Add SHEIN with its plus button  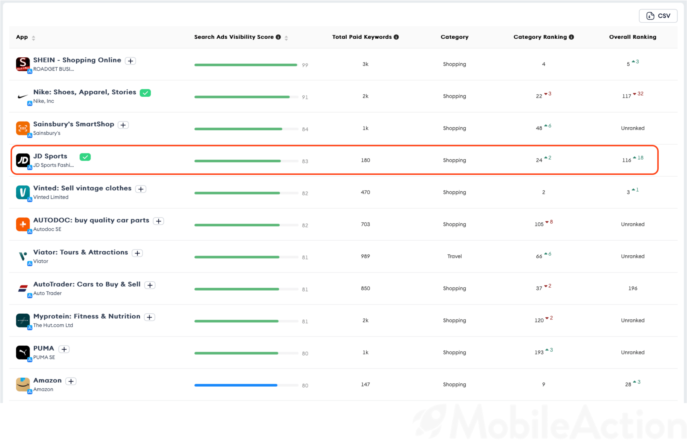coord(131,61)
